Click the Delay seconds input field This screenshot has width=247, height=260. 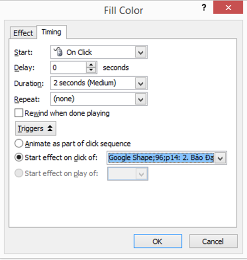(68, 68)
